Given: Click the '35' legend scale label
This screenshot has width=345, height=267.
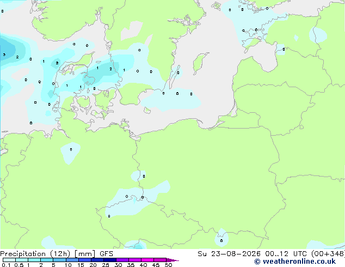Looking at the screenshot, I should [x=131, y=265].
